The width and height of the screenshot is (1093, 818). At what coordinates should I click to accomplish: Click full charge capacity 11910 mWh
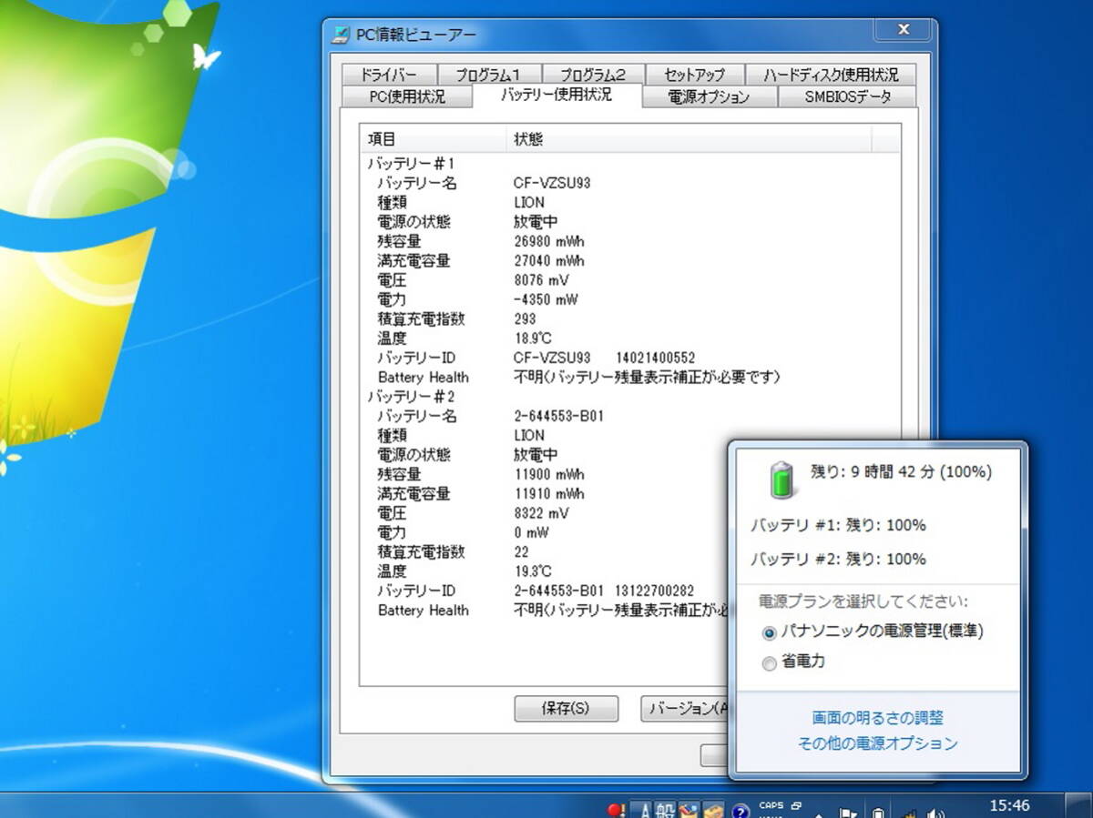tap(548, 494)
